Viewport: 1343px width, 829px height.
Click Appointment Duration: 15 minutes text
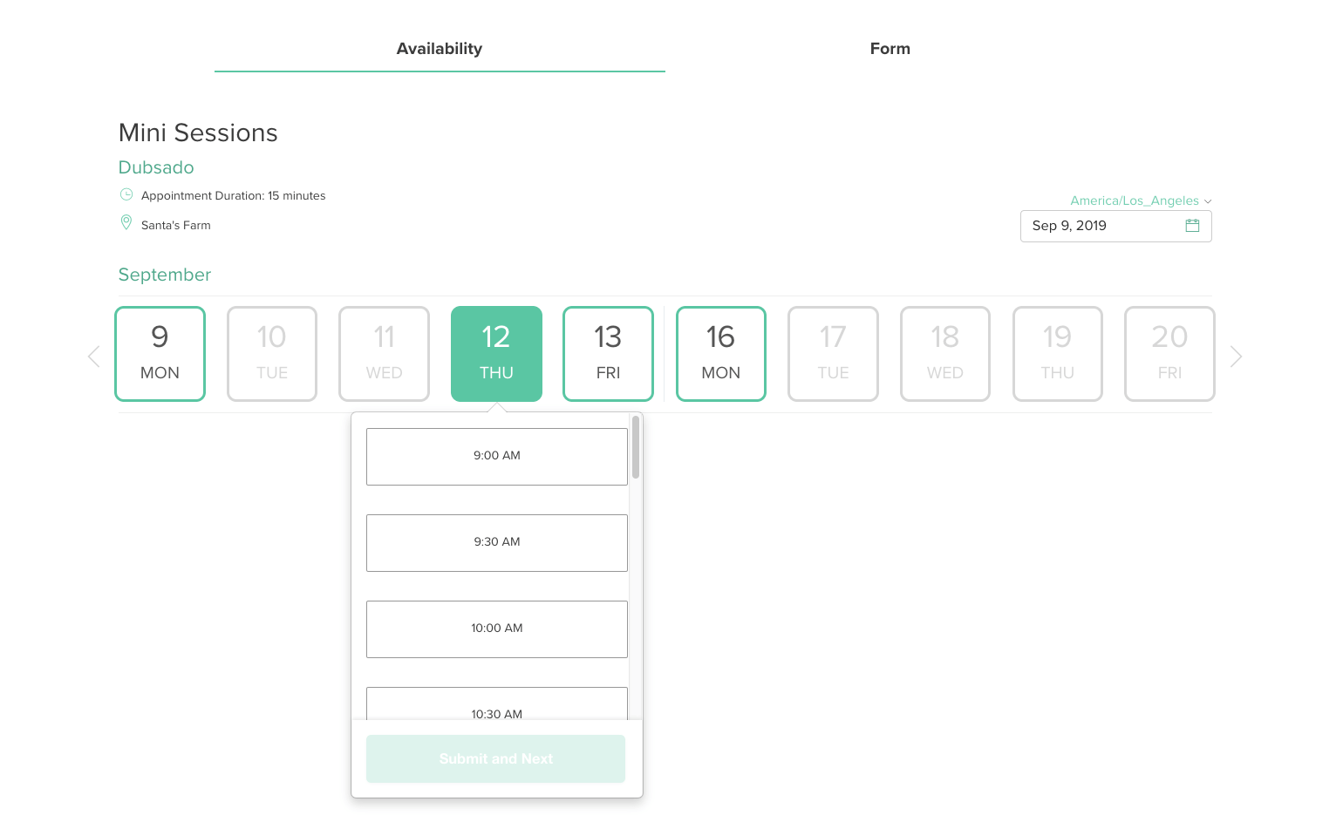234,195
